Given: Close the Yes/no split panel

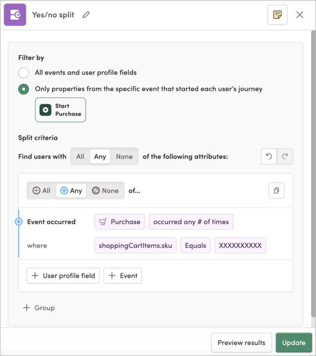Looking at the screenshot, I should click(x=300, y=15).
